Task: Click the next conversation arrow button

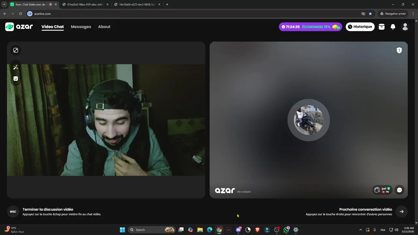Action: point(402,211)
